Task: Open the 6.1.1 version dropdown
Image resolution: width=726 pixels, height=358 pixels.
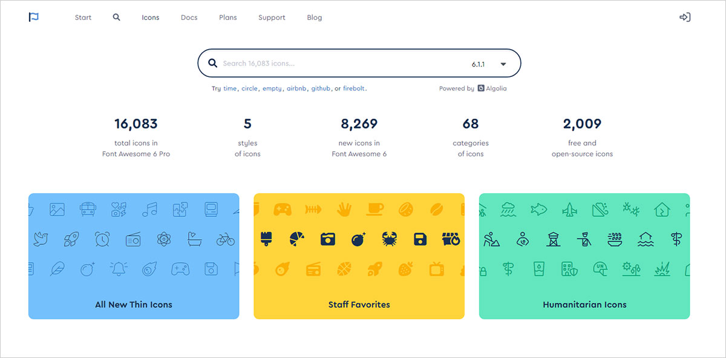Action: point(489,64)
